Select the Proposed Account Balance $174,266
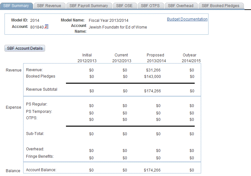This screenshot has width=251, height=176. pos(153,170)
